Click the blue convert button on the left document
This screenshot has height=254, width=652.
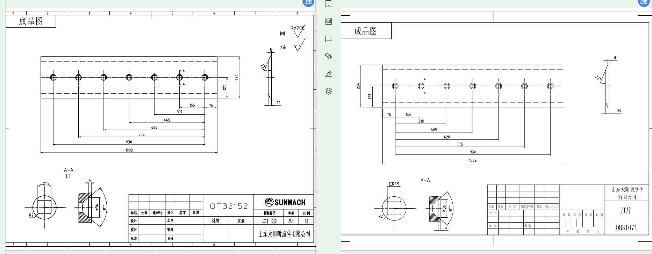(x=308, y=2)
